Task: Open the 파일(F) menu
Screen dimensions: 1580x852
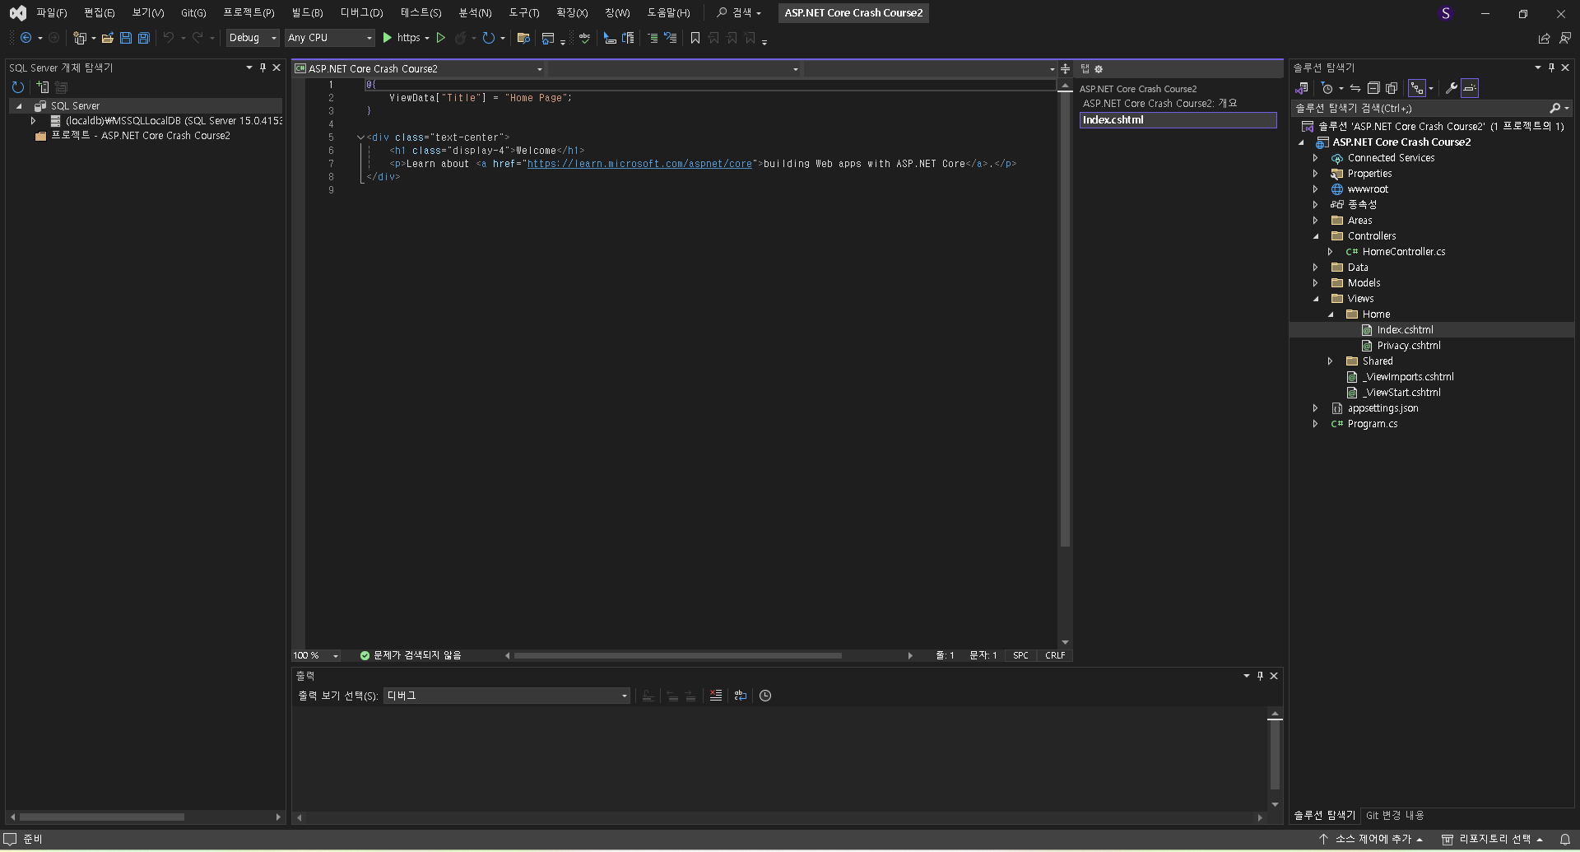Action: tap(51, 13)
